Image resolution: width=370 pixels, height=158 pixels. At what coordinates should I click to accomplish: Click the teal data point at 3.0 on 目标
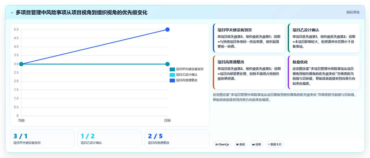(x=167, y=64)
